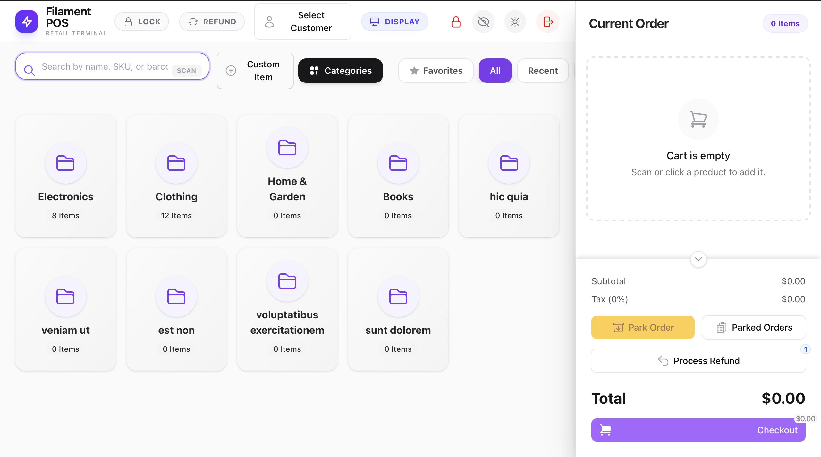Click the red padlock icon in header
Screen dimensions: 821x457
[x=456, y=22]
